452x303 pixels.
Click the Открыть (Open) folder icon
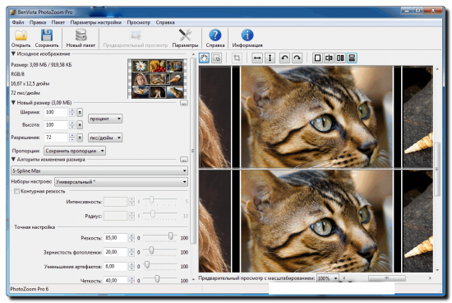21,35
